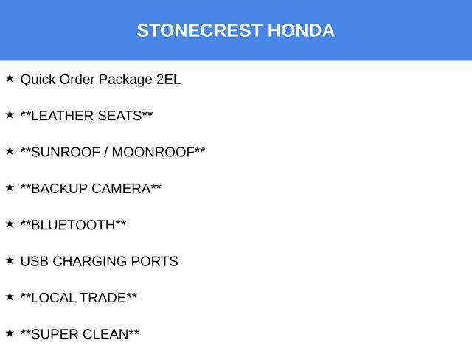Viewport: 472px width, 354px height.
Task: Click the star next to LEATHER SEATS
Action: click(10, 115)
